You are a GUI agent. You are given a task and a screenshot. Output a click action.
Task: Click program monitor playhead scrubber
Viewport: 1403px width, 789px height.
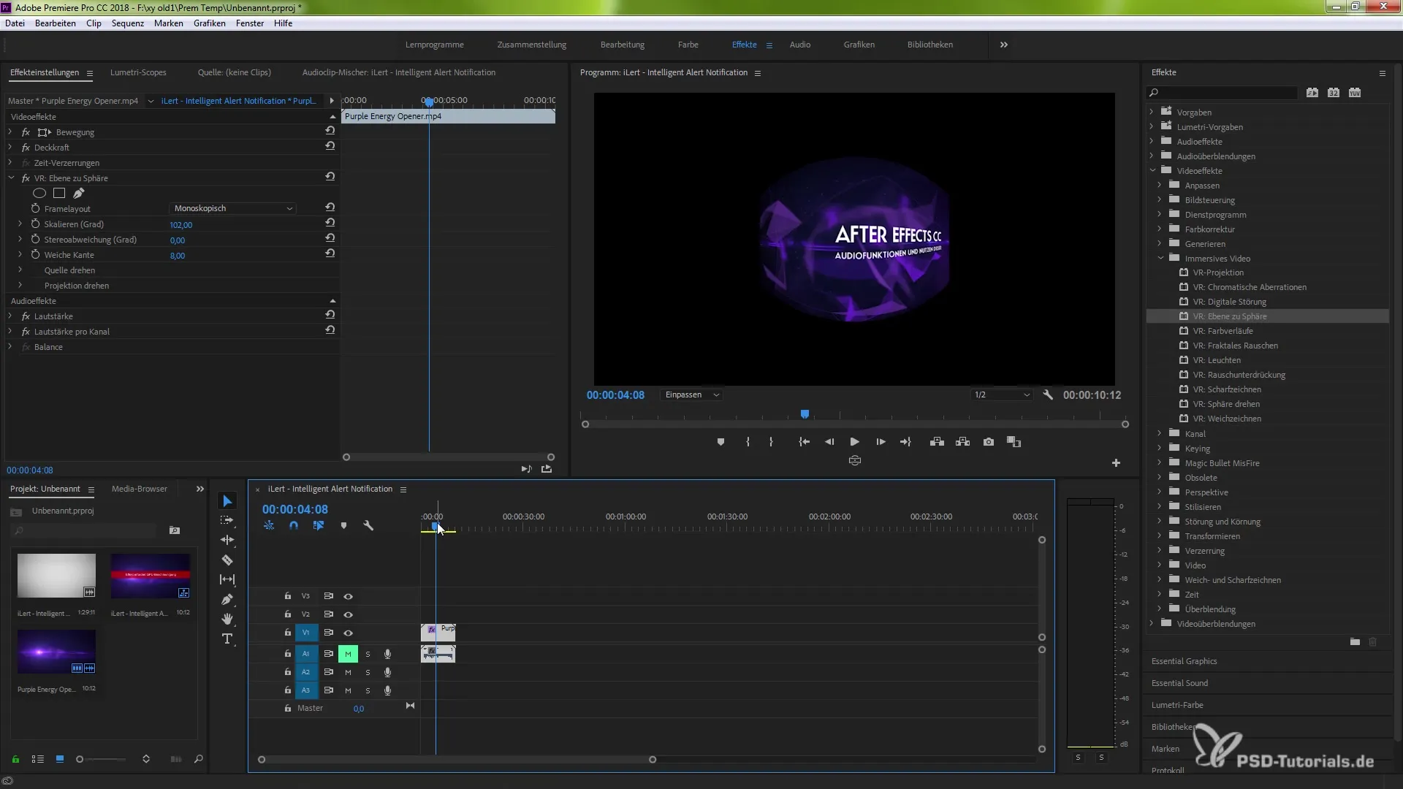click(x=805, y=414)
